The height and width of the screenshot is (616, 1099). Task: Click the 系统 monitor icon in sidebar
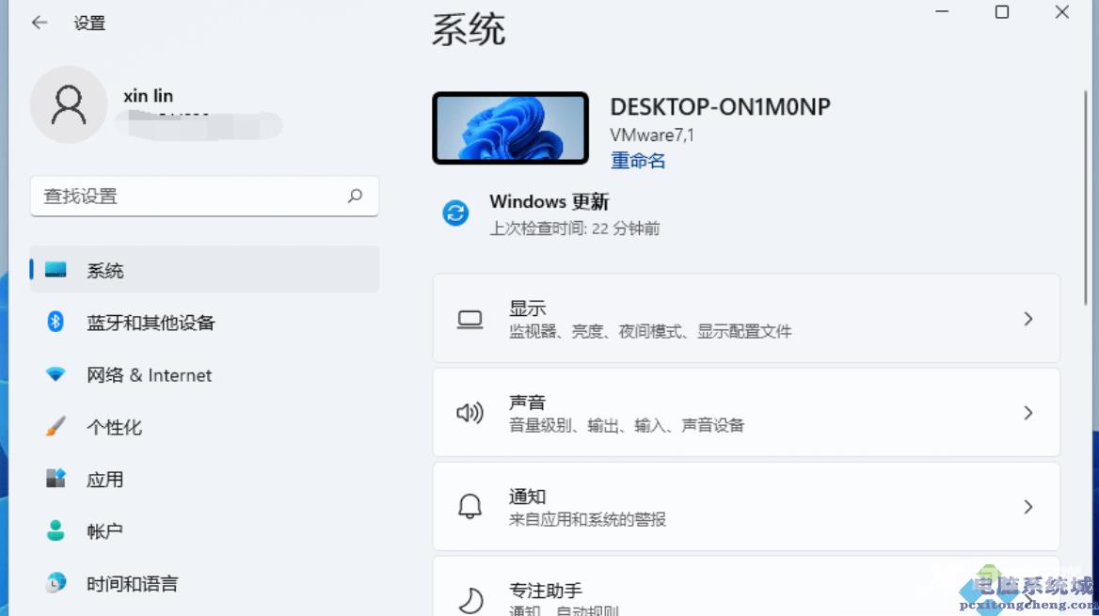click(x=56, y=270)
